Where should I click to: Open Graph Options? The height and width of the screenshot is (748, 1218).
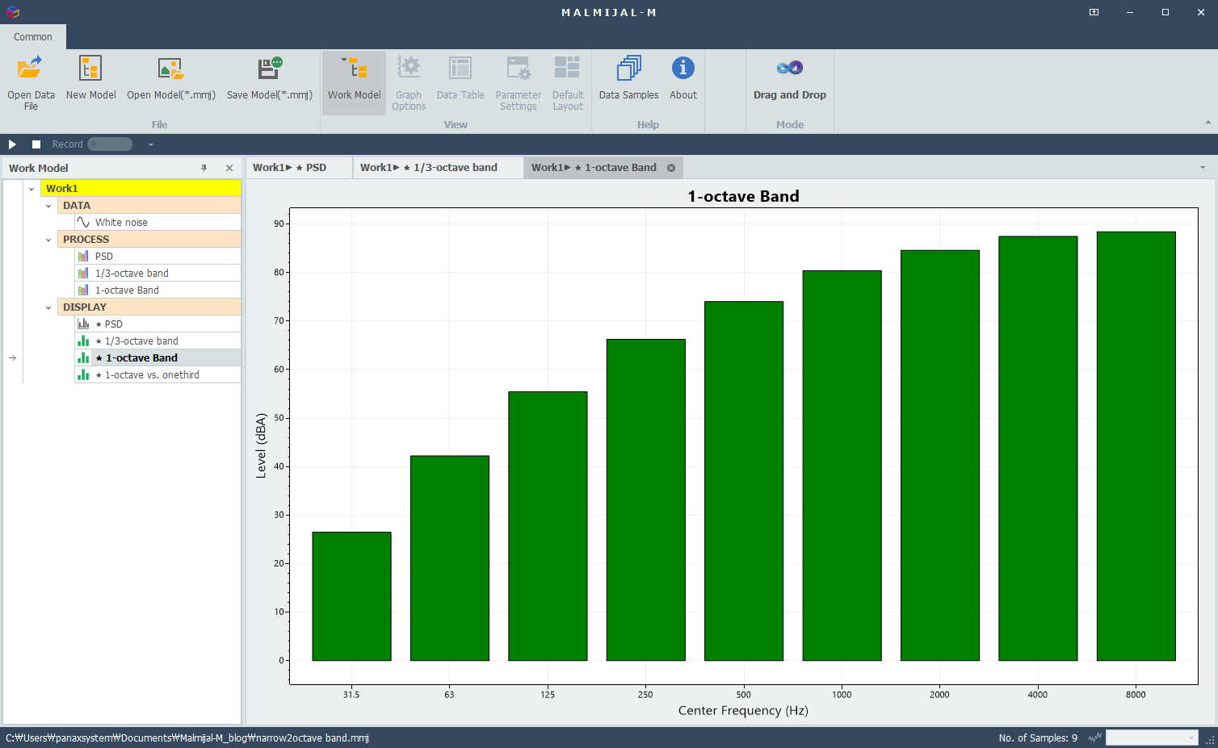coord(409,83)
